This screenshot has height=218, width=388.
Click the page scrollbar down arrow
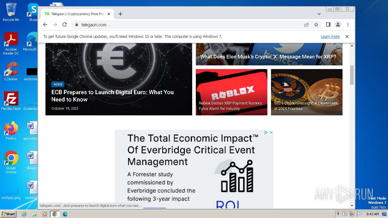pyautogui.click(x=352, y=206)
